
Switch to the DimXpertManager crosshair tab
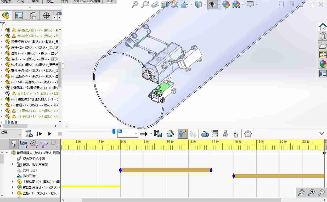[46, 15]
